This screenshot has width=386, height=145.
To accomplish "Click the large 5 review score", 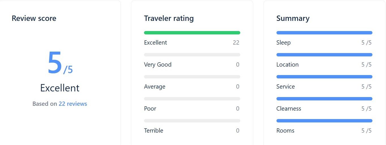I will [x=55, y=63].
